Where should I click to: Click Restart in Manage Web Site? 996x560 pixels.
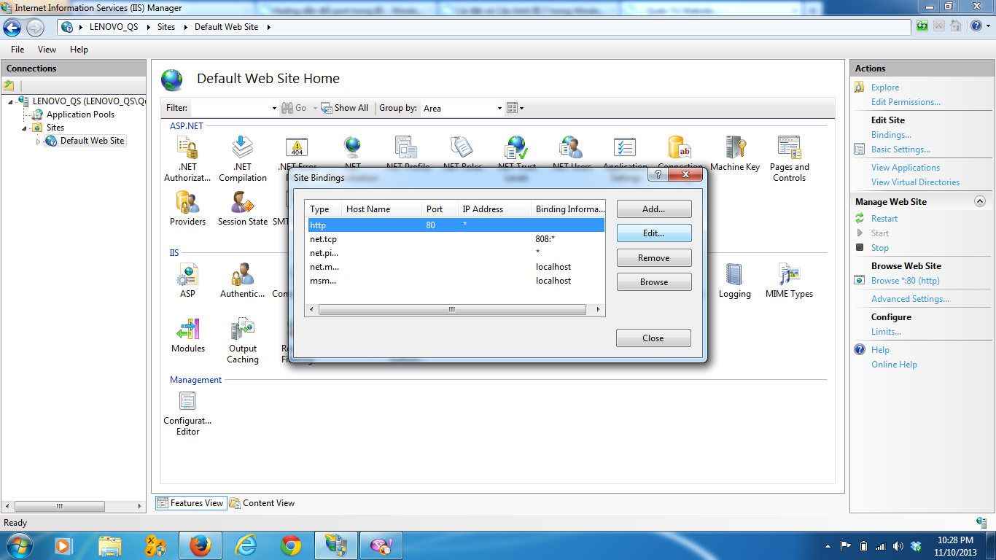click(x=884, y=219)
